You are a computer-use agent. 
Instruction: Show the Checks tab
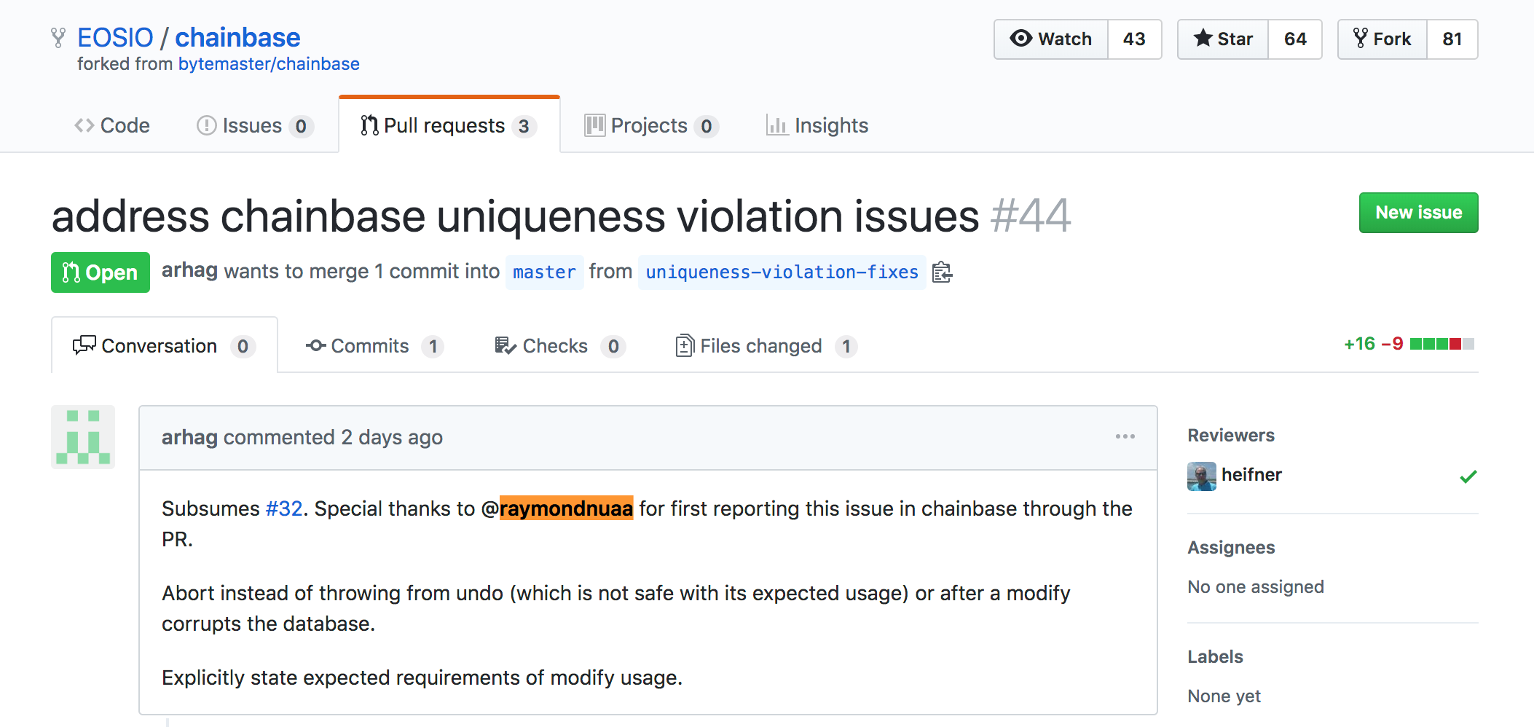coord(559,346)
